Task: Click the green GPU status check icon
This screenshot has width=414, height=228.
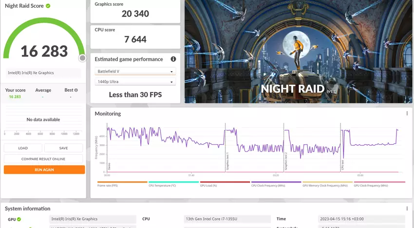Action: pos(19,219)
